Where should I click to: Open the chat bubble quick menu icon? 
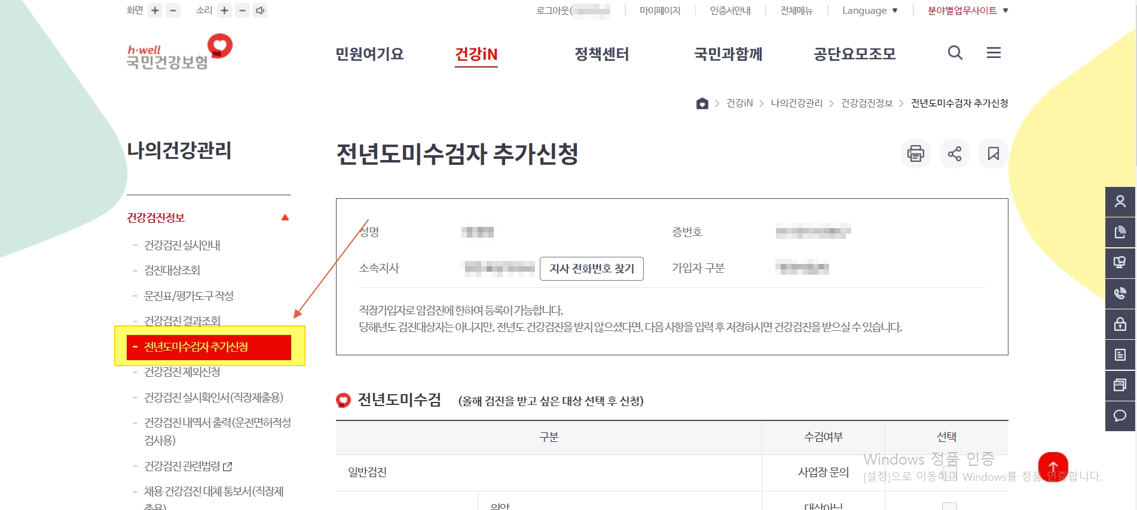coord(1120,416)
